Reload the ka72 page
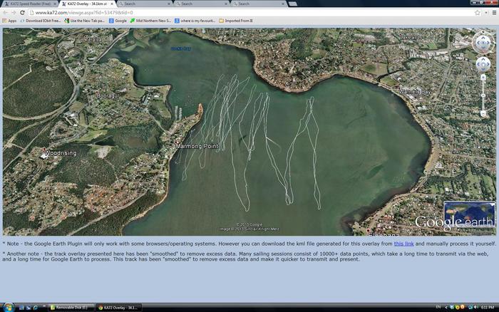 point(22,13)
